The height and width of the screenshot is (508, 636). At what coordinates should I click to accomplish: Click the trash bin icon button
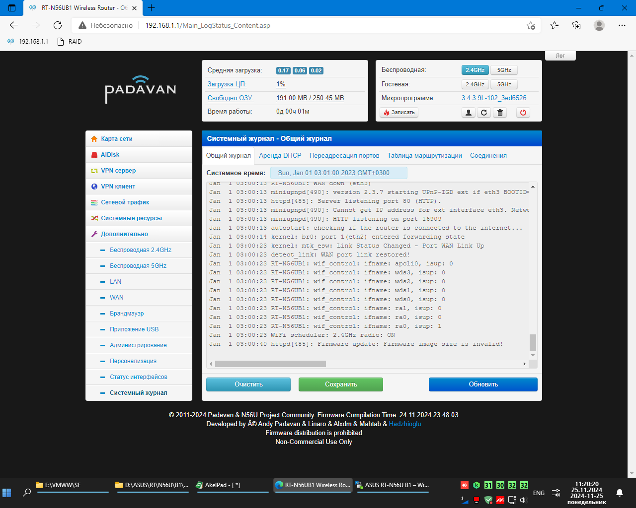[500, 113]
